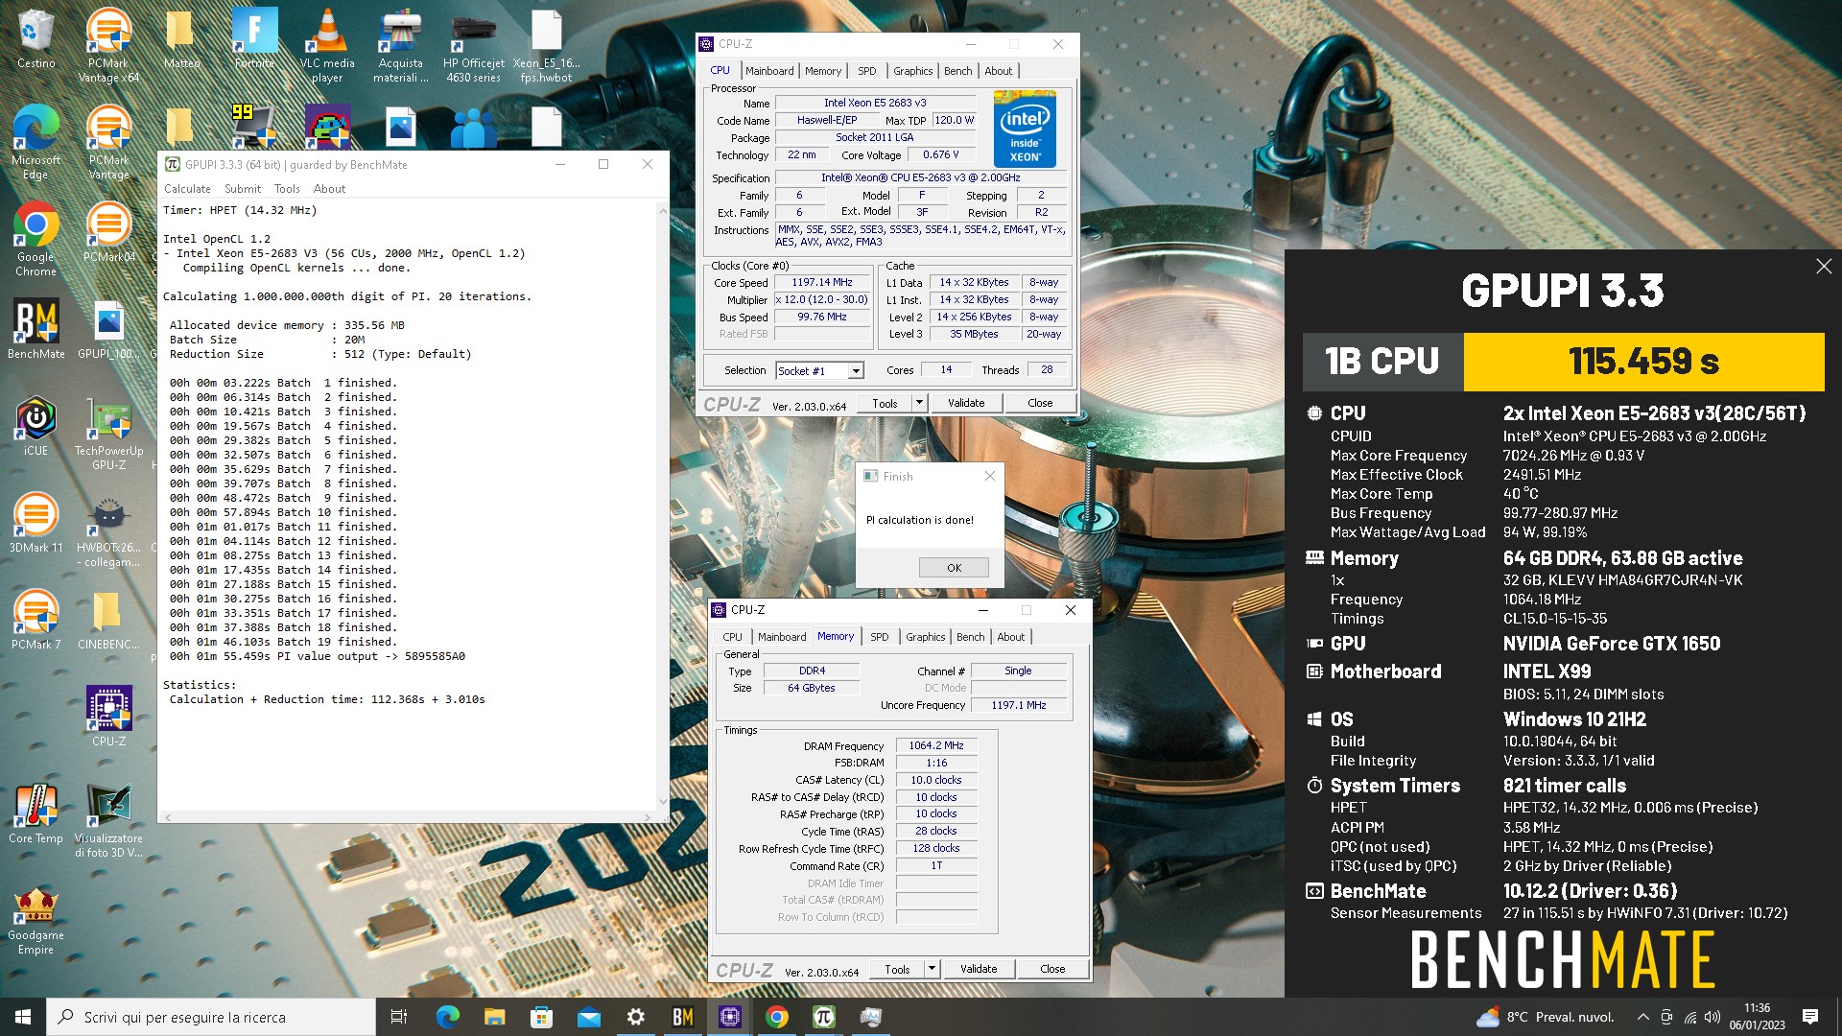Switch to SPD tab in top CPU-Z
Image resolution: width=1842 pixels, height=1036 pixels.
pyautogui.click(x=867, y=71)
